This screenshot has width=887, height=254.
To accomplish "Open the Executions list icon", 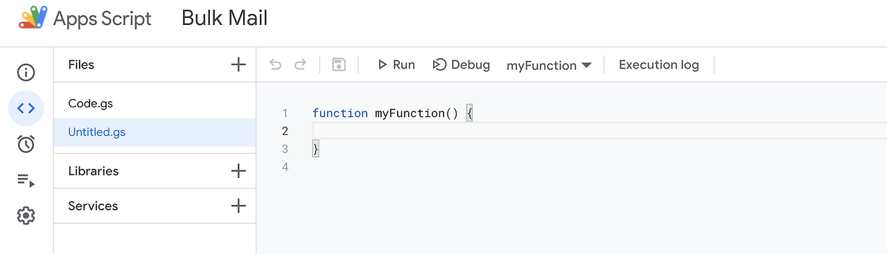I will tap(26, 181).
